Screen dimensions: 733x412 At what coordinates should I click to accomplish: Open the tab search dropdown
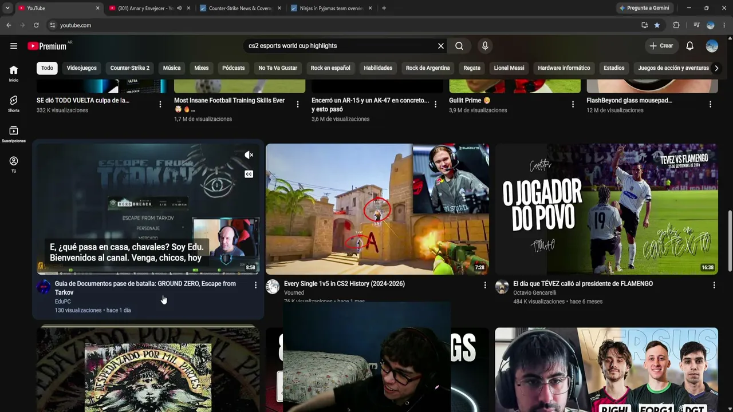(7, 8)
